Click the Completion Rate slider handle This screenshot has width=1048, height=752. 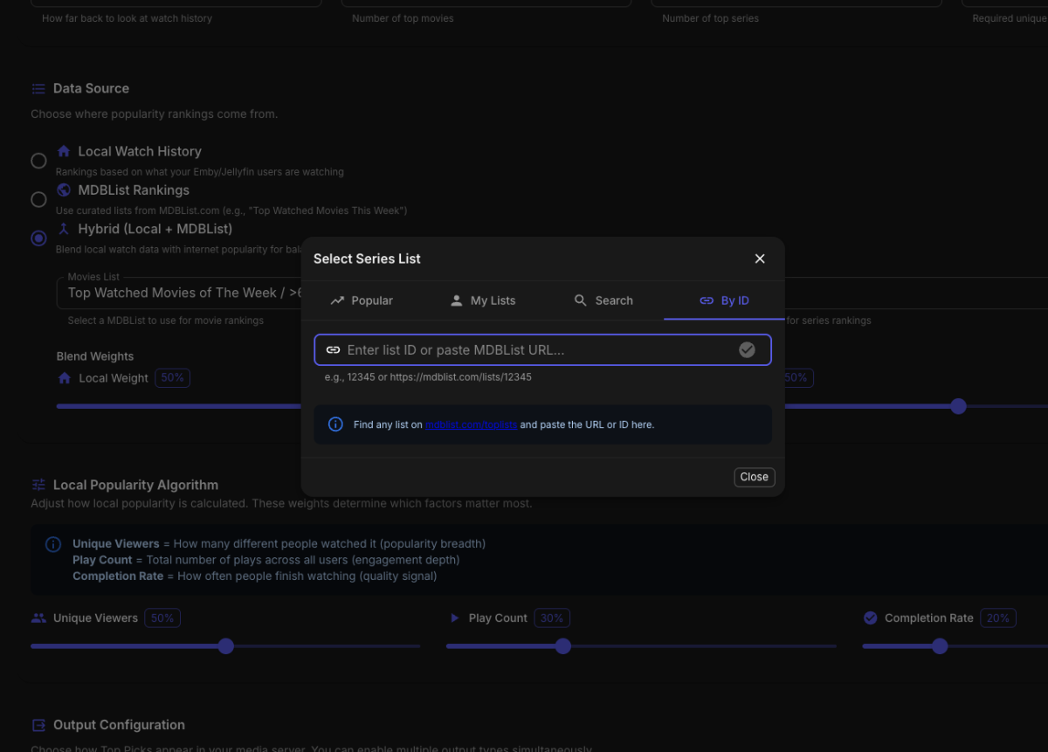tap(940, 646)
